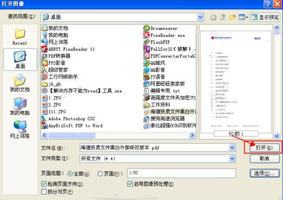
Task: Click the 选项 button
Action: (265, 173)
